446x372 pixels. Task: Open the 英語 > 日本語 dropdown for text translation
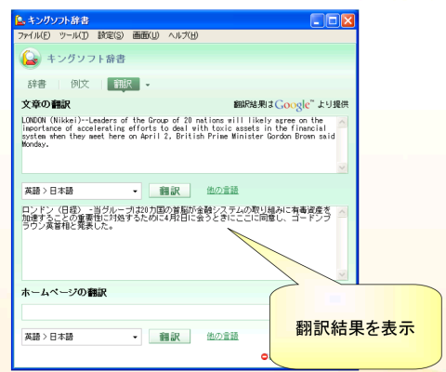82,191
